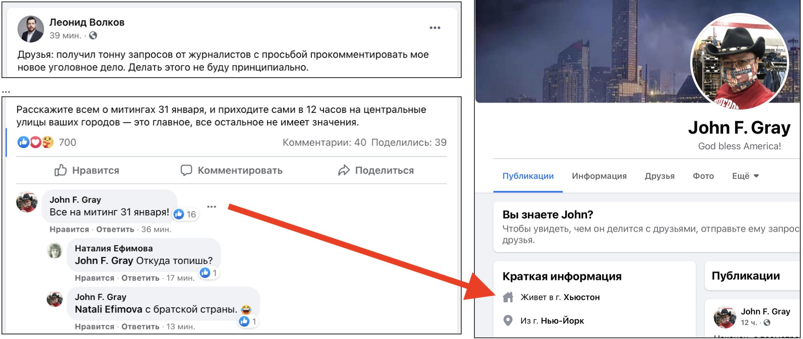Select the Фото tab

tap(703, 176)
